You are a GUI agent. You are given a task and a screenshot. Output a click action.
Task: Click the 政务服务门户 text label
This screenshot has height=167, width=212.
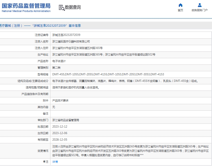[x=199, y=10]
